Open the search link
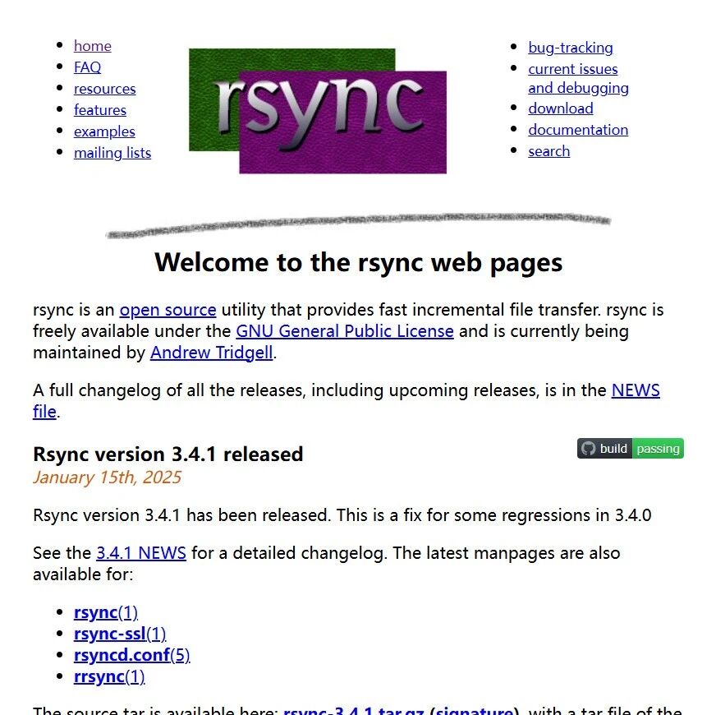 pyautogui.click(x=548, y=152)
